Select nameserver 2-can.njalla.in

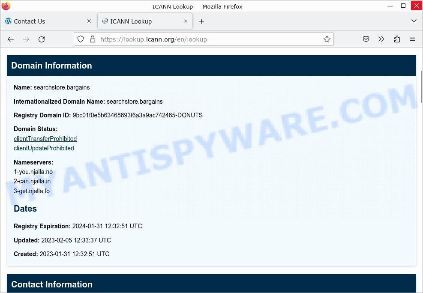coord(32,181)
